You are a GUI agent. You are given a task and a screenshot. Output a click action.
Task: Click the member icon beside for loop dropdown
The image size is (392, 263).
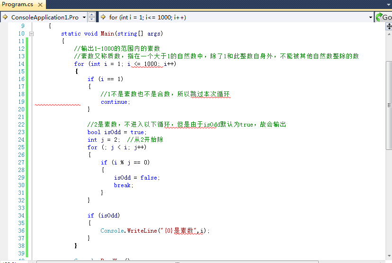(103, 17)
